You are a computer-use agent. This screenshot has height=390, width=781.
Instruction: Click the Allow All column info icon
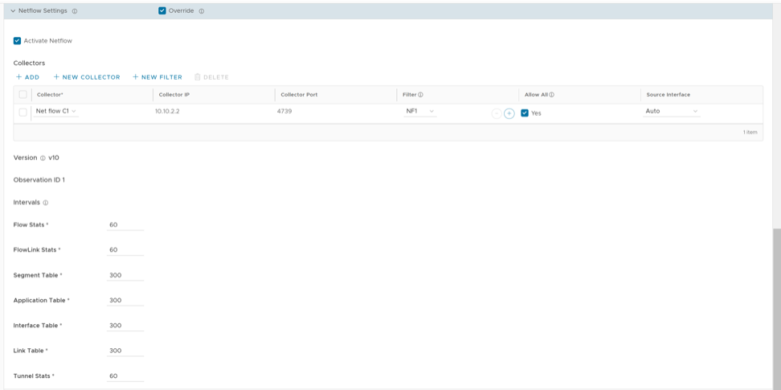tap(551, 95)
